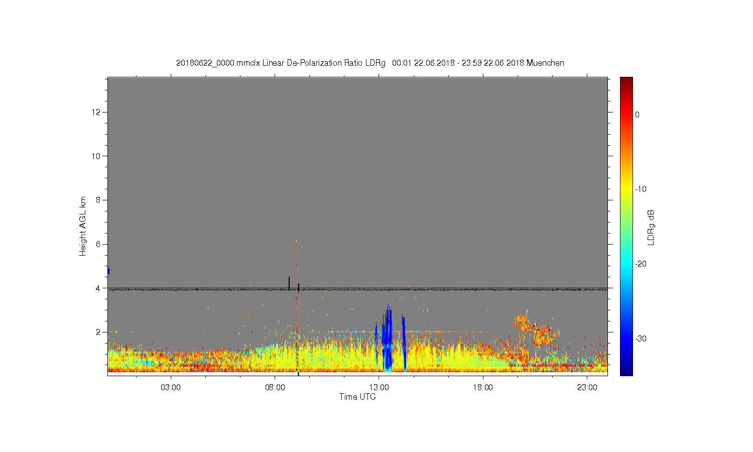Click the 'LDRg dB' colorbar label
This screenshot has height=452, width=753.
[651, 227]
